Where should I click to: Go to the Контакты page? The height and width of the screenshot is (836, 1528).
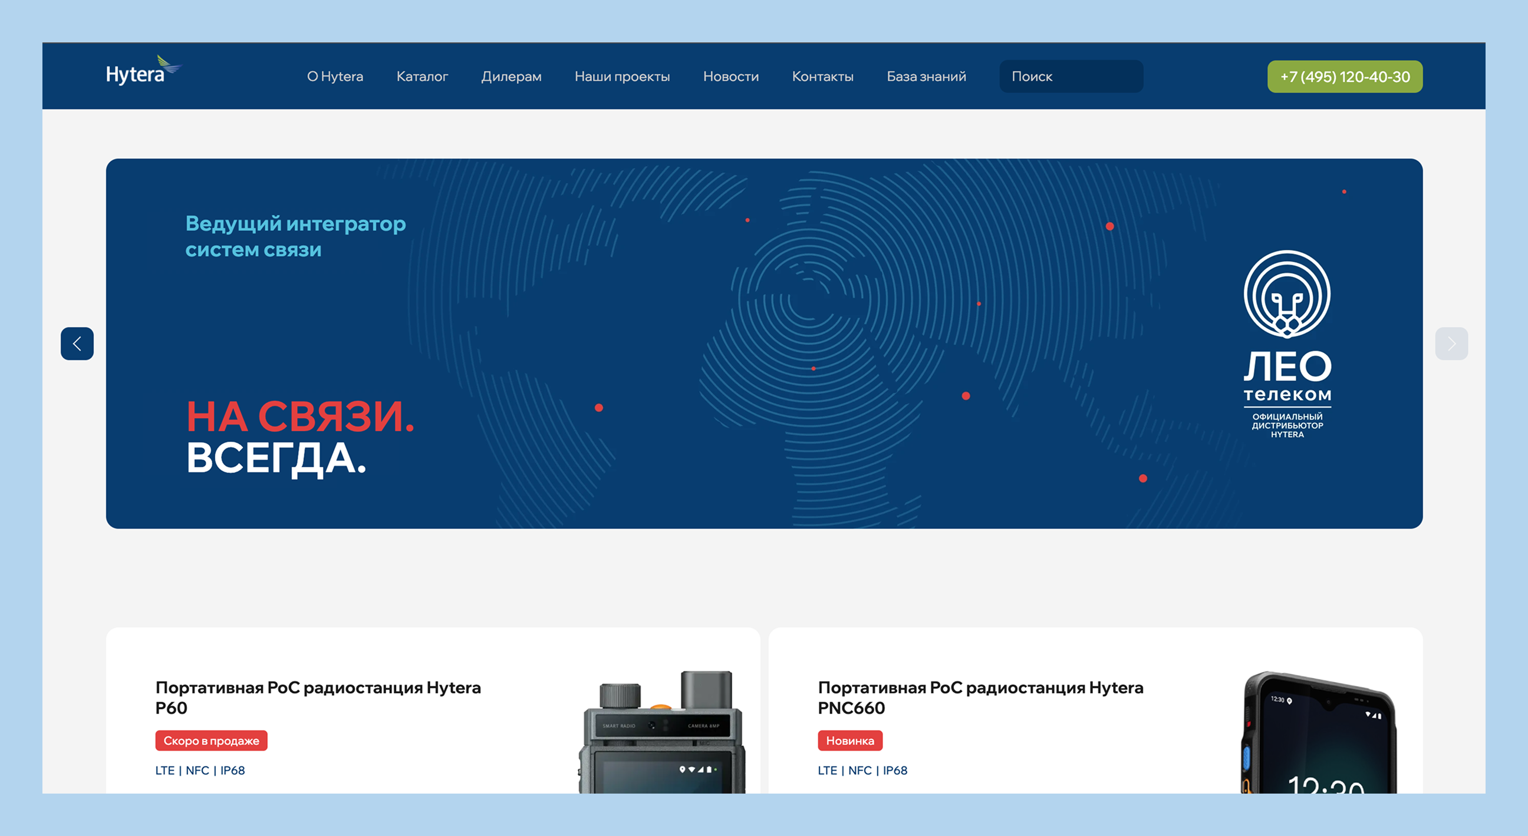(x=823, y=77)
